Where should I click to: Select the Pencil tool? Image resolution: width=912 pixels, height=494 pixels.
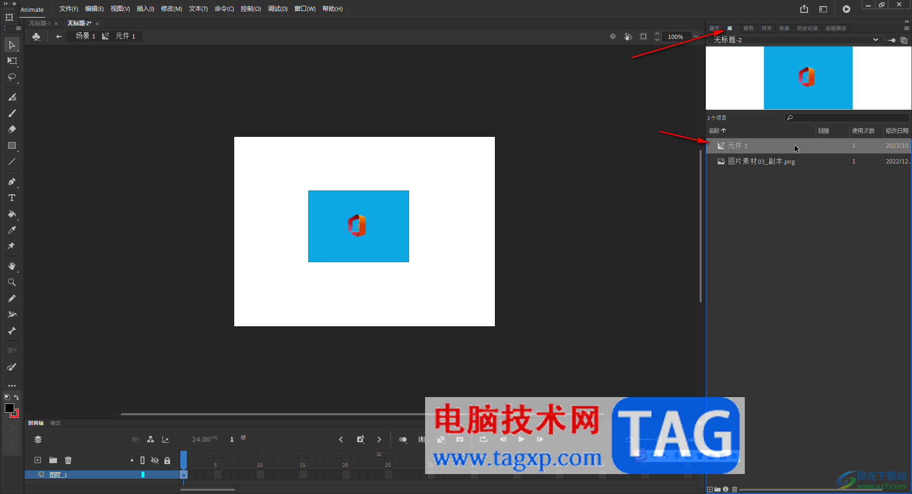pos(12,298)
